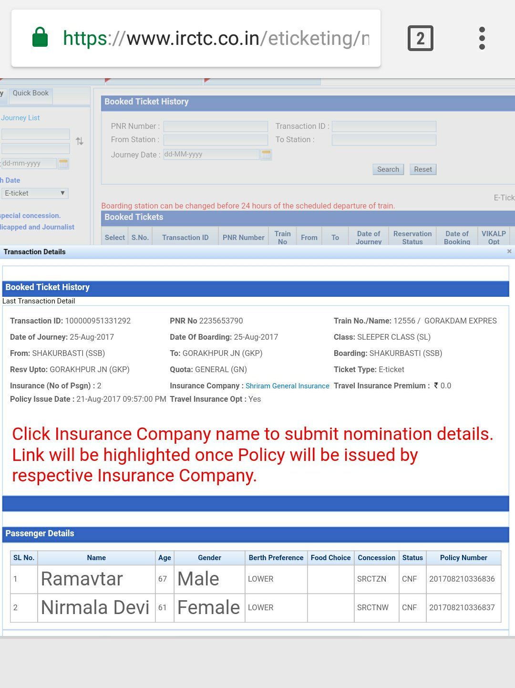Image resolution: width=515 pixels, height=688 pixels.
Task: Open the Journey Date calendar picker icon
Action: click(266, 155)
